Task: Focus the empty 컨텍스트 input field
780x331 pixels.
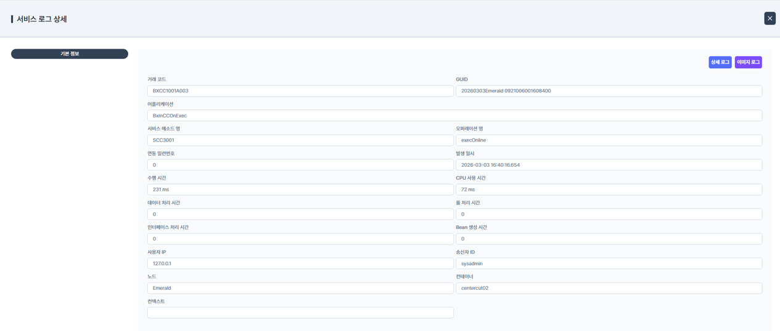Action: coord(301,313)
